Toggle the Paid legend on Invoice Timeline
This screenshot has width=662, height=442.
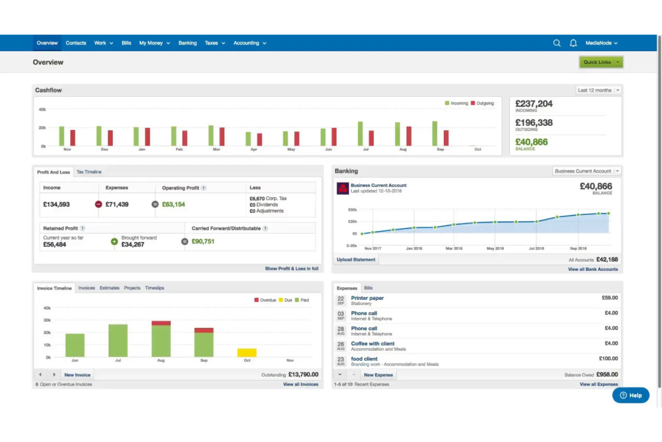pyautogui.click(x=301, y=300)
